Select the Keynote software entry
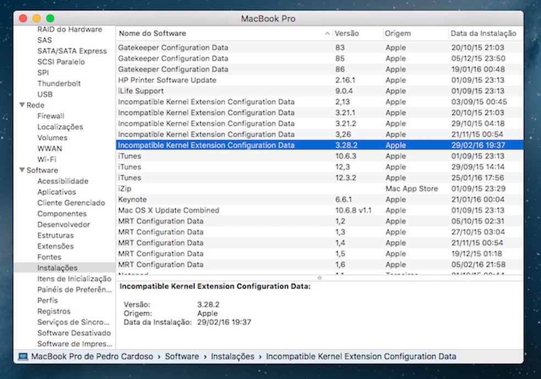The width and height of the screenshot is (541, 379). point(220,199)
